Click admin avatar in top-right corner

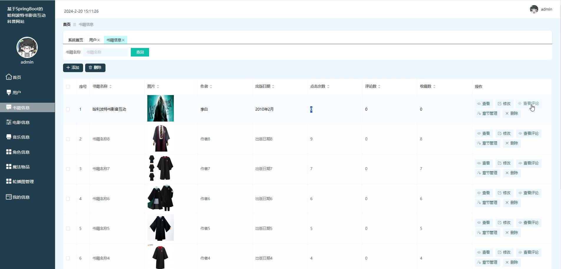(534, 9)
